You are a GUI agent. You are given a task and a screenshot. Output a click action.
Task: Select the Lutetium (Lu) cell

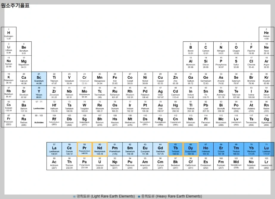point(266,149)
